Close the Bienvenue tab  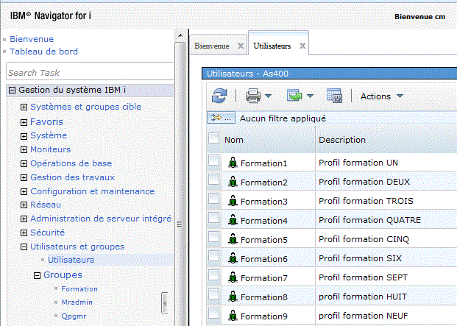click(241, 46)
